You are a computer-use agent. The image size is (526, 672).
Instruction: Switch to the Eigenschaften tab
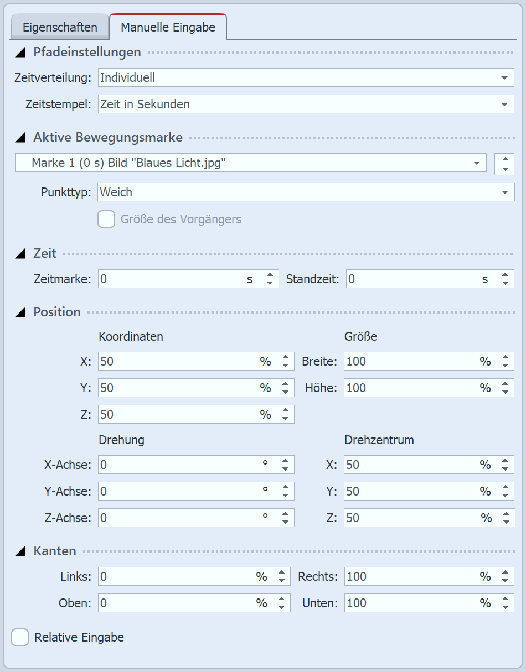pyautogui.click(x=60, y=27)
